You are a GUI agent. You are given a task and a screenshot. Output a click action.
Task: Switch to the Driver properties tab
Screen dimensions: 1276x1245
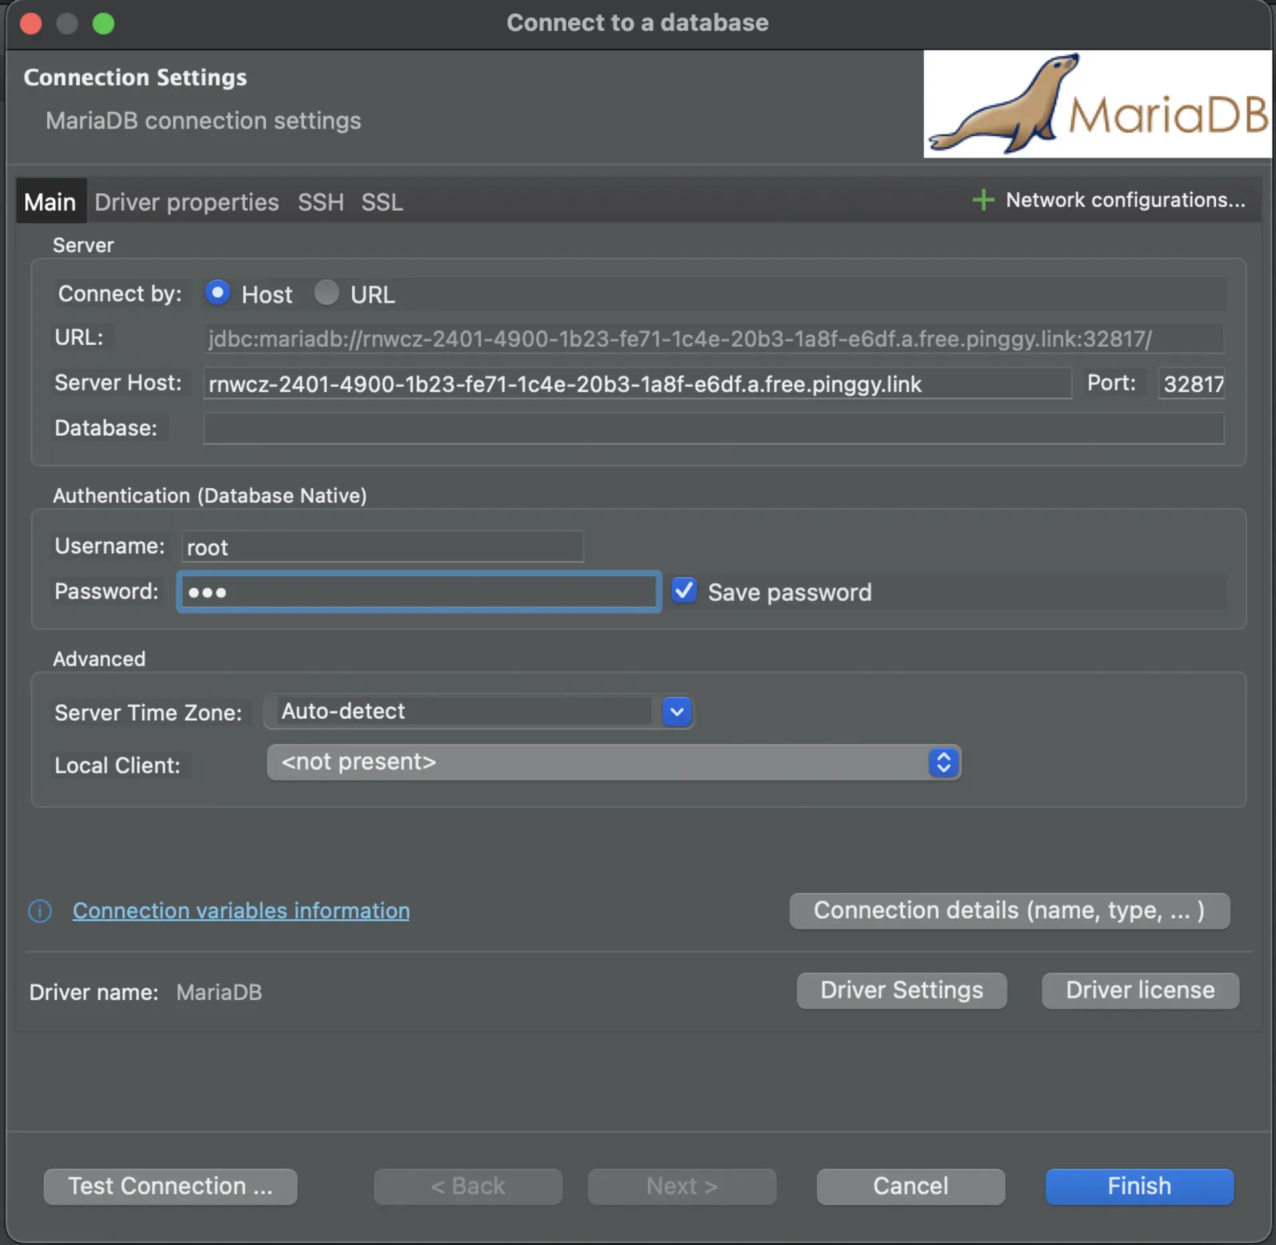(187, 202)
